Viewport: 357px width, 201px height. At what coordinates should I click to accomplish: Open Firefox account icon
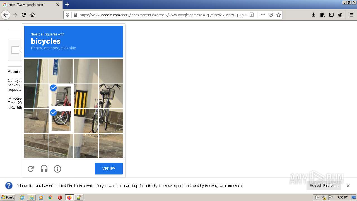(340, 15)
